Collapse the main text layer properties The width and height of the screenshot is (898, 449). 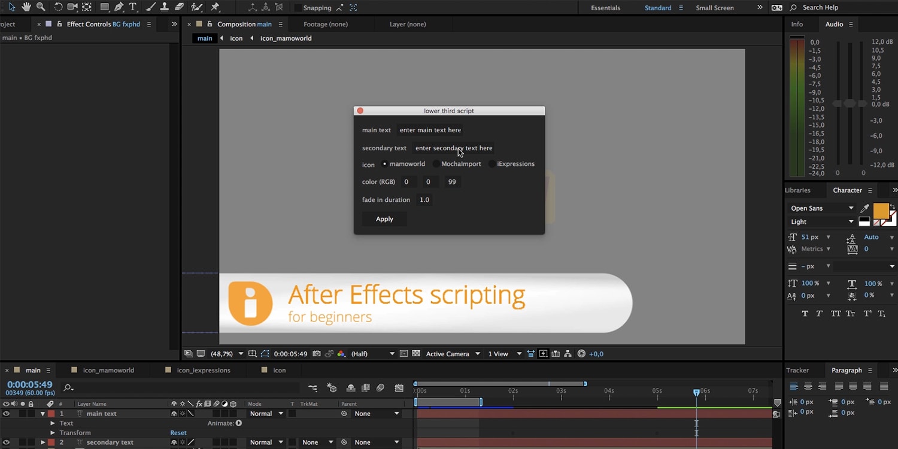tap(43, 414)
